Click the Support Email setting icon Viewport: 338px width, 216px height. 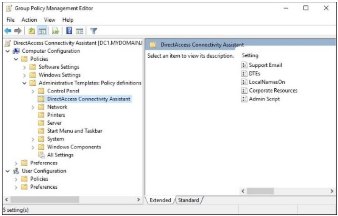(x=244, y=65)
